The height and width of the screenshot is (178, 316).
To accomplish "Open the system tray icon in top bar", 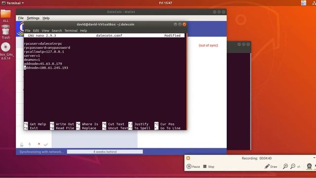I will tap(304, 3).
